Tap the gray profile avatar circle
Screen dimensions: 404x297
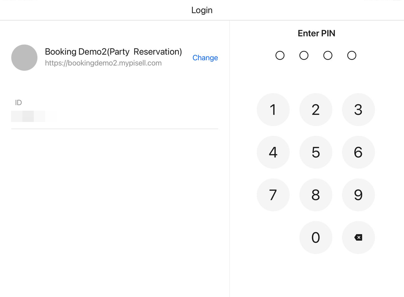[x=24, y=57]
